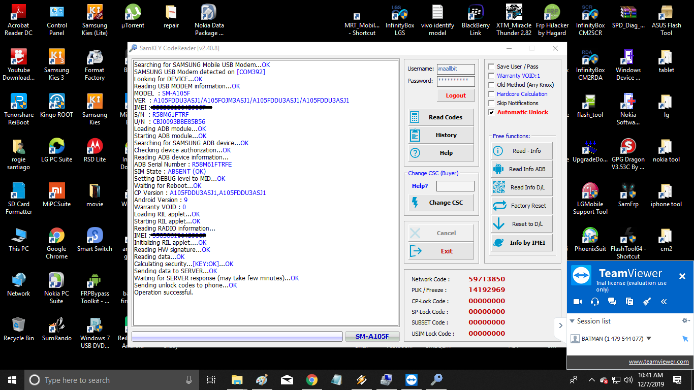Launch ASUS Flash Tool icon
This screenshot has width=694, height=390.
click(x=667, y=20)
